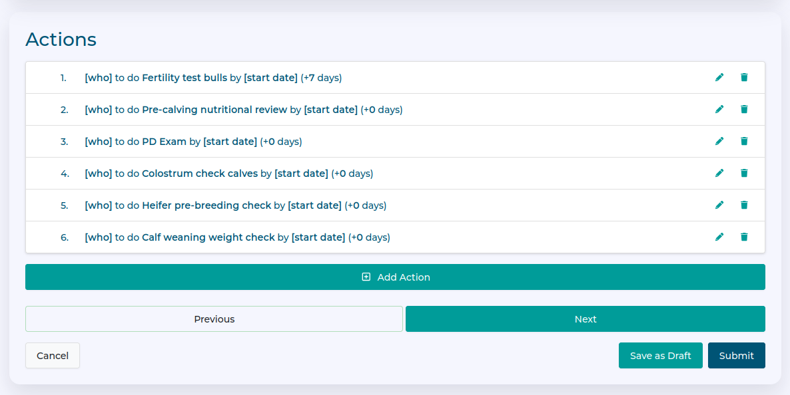This screenshot has width=790, height=395.
Task: Delete the PD Exam action
Action: pyautogui.click(x=744, y=141)
